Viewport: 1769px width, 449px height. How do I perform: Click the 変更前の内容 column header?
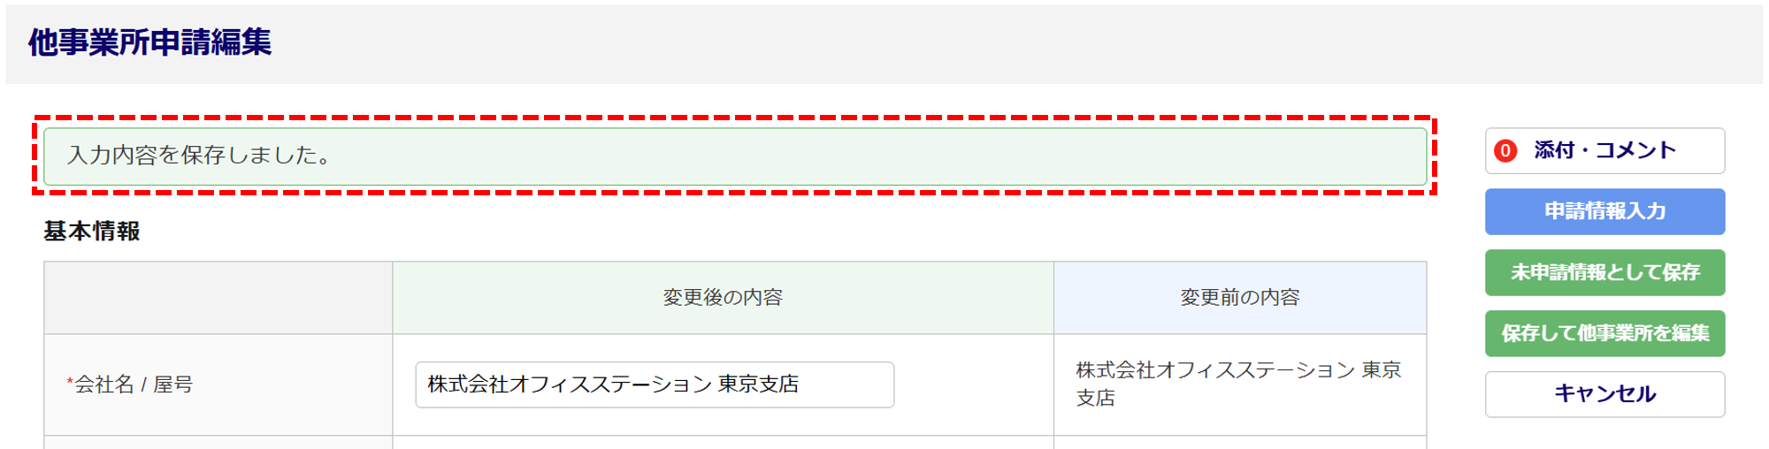1239,298
